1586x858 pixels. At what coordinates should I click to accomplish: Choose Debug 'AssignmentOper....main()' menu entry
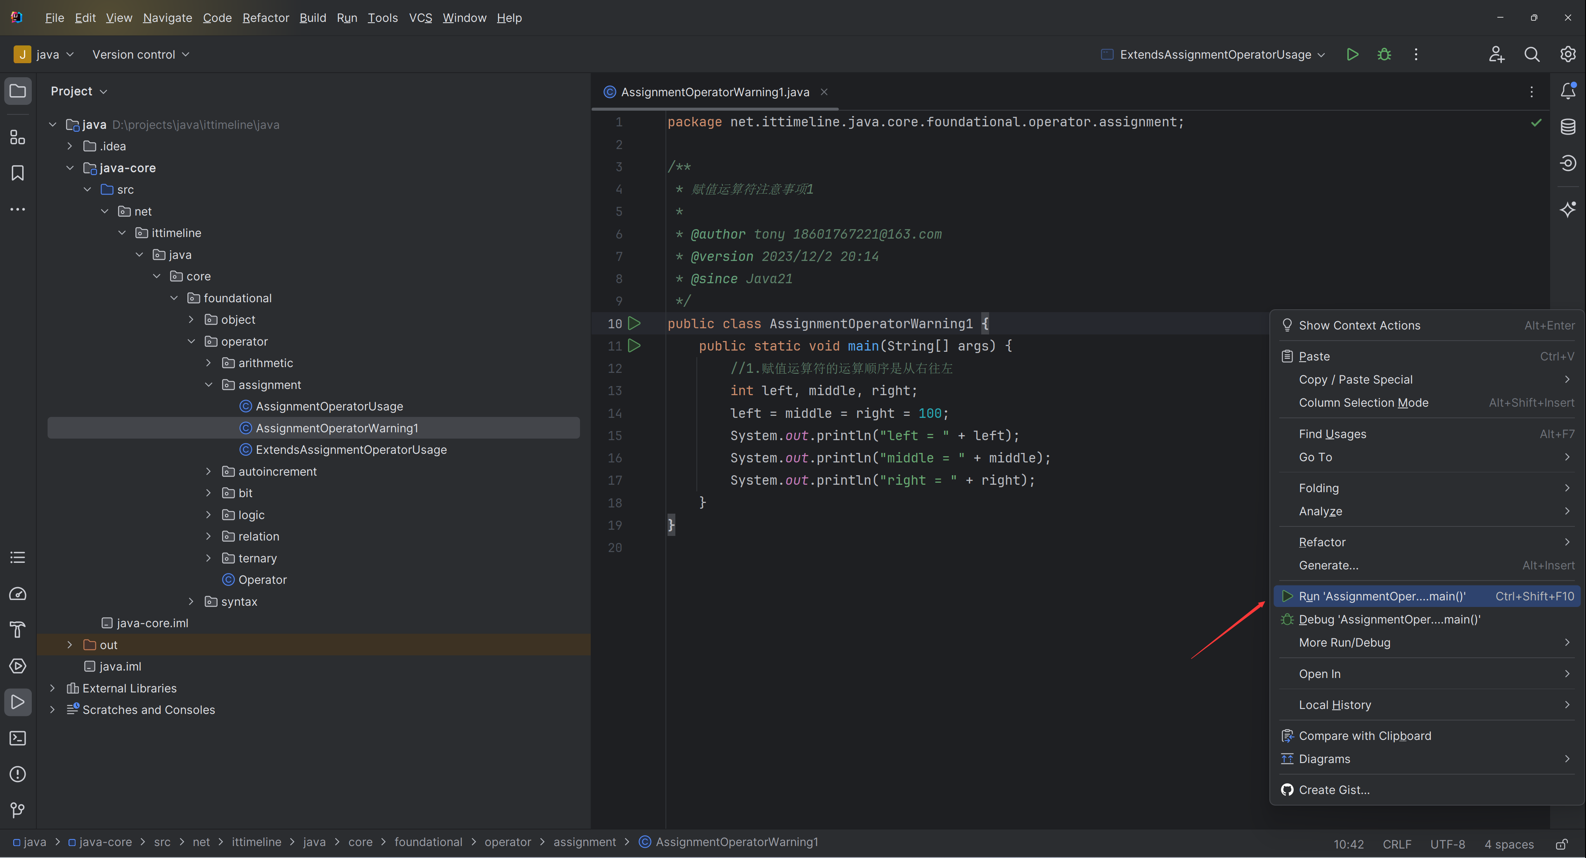pos(1427,619)
